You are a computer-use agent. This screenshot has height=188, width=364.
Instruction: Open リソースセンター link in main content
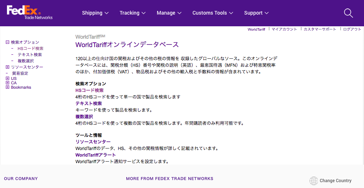tap(93, 142)
